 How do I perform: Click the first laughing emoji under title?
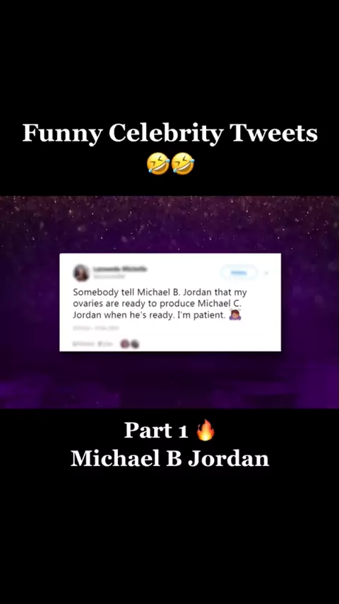[x=158, y=163]
